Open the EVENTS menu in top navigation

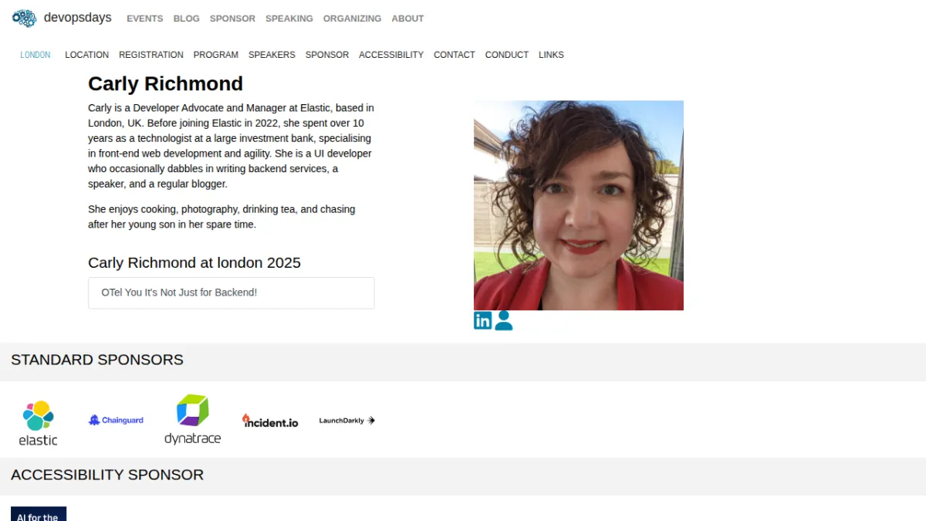tap(145, 19)
